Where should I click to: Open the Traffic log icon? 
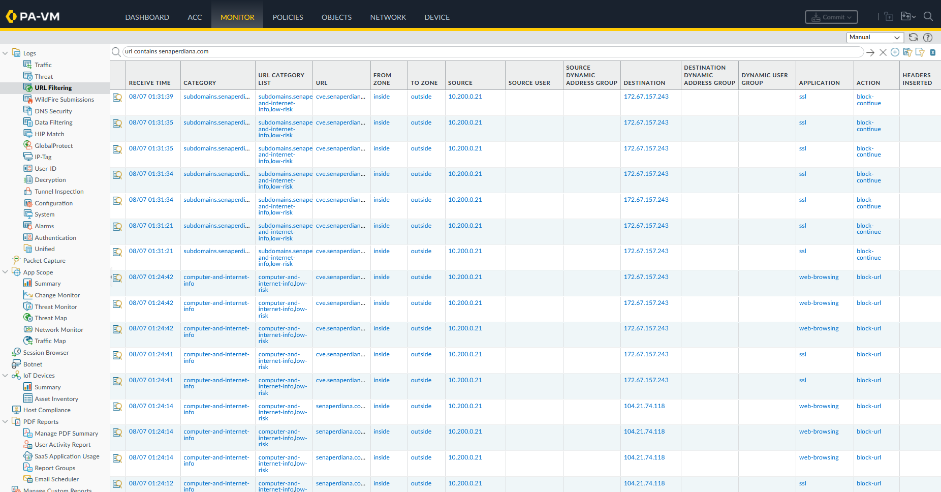pos(28,65)
